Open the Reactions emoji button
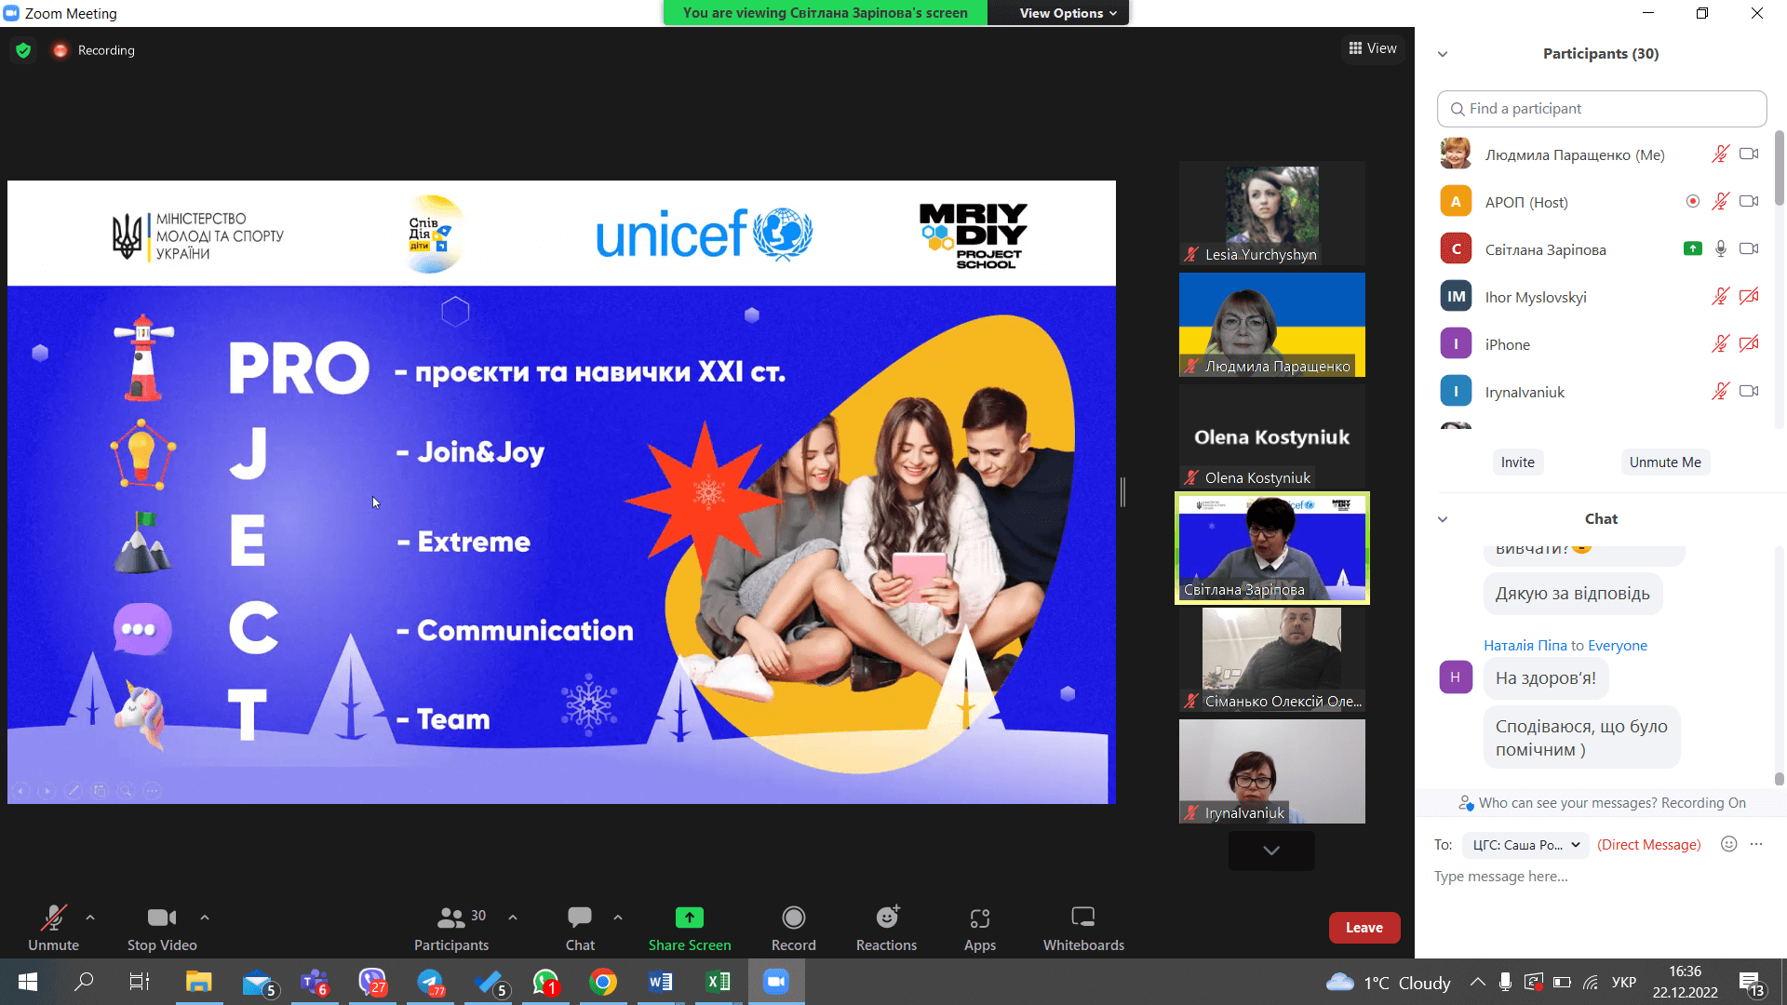This screenshot has width=1787, height=1005. pyautogui.click(x=887, y=918)
